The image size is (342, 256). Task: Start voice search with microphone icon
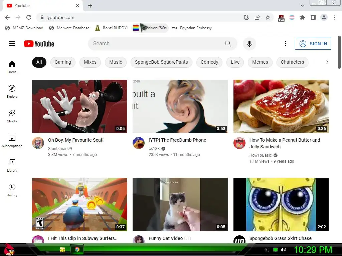pos(249,44)
